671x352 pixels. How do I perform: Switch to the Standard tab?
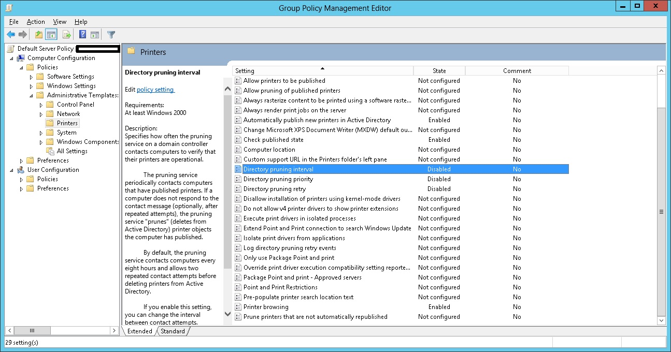[x=173, y=331]
